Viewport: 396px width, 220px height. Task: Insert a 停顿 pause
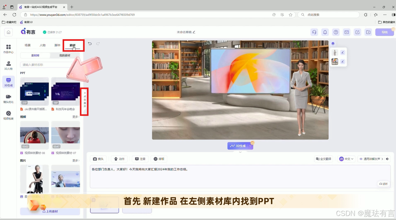pyautogui.click(x=159, y=159)
